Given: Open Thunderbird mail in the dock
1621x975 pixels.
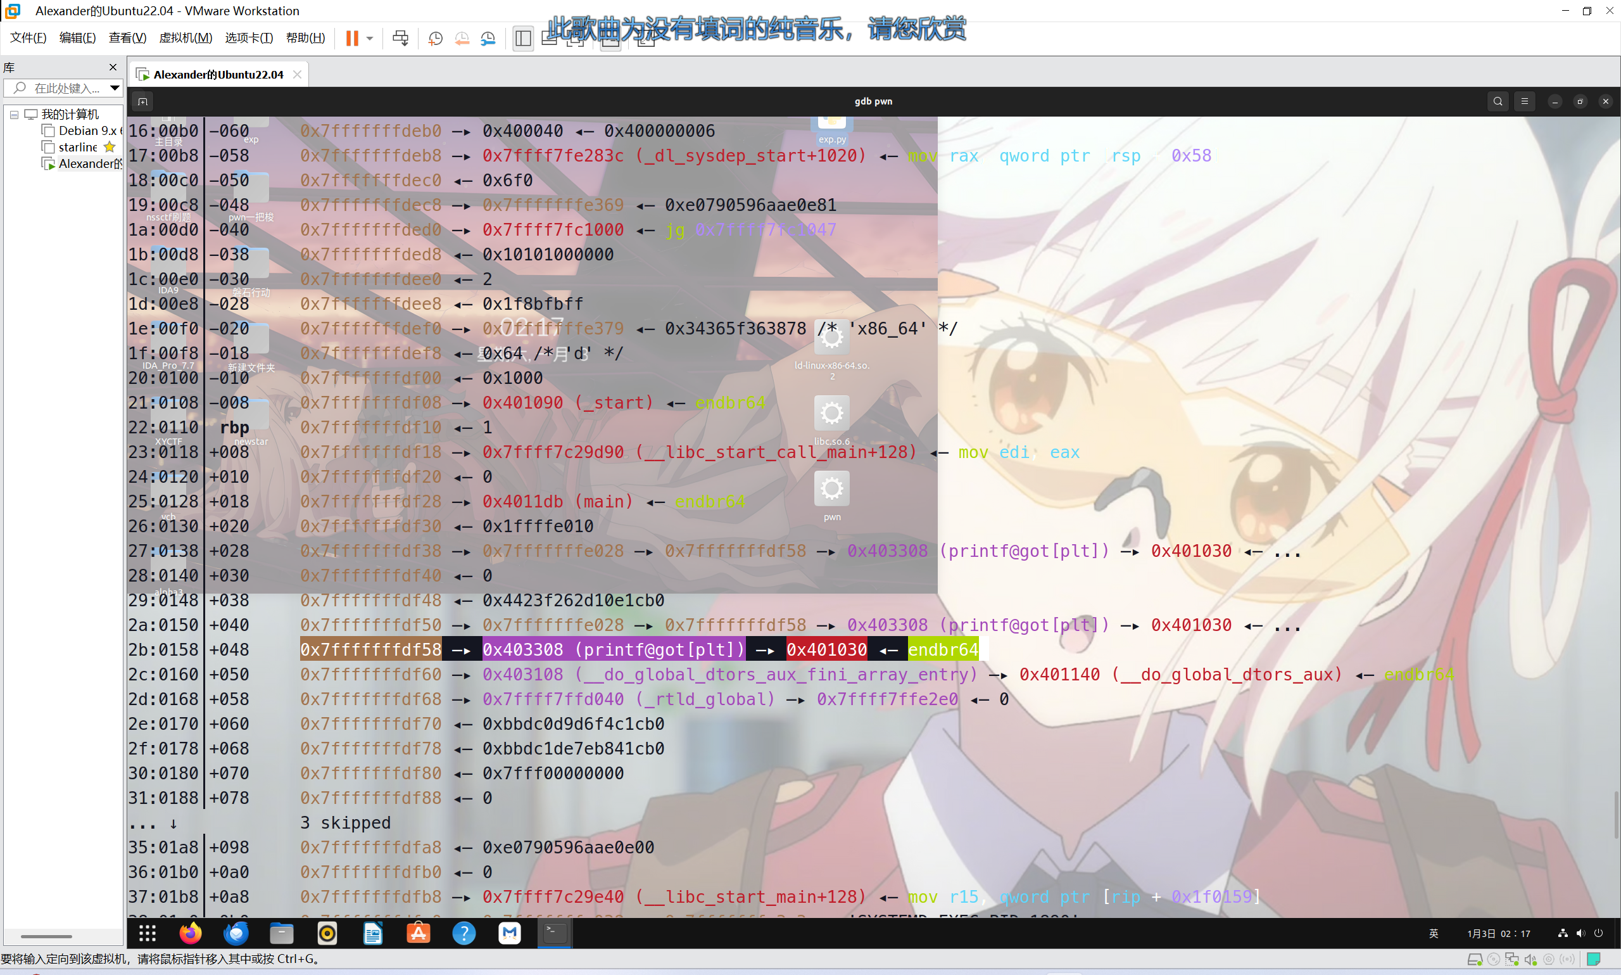Looking at the screenshot, I should [236, 933].
